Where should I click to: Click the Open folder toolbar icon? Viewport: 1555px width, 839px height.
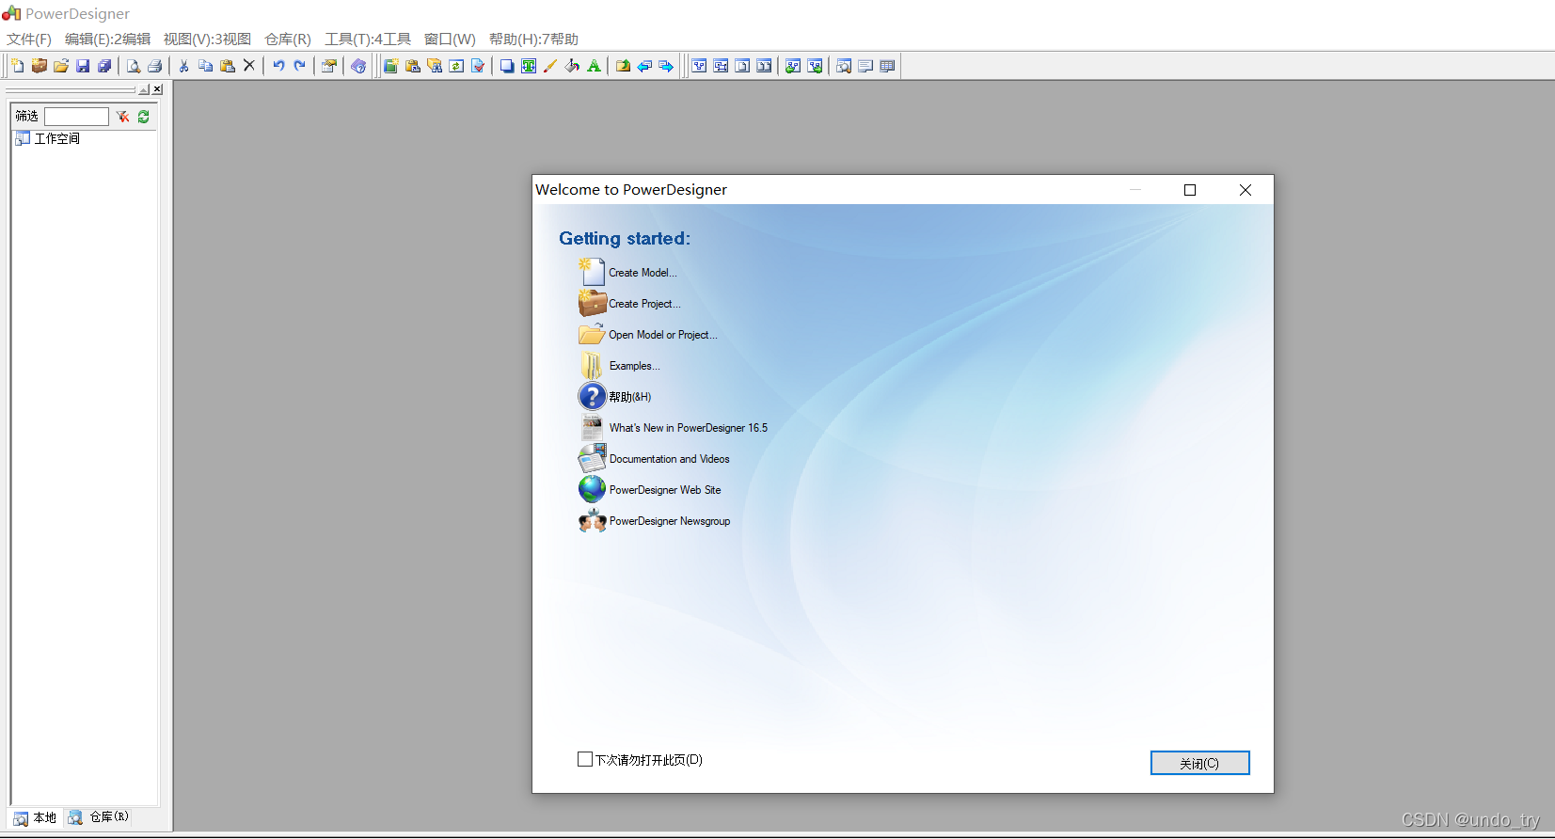61,66
